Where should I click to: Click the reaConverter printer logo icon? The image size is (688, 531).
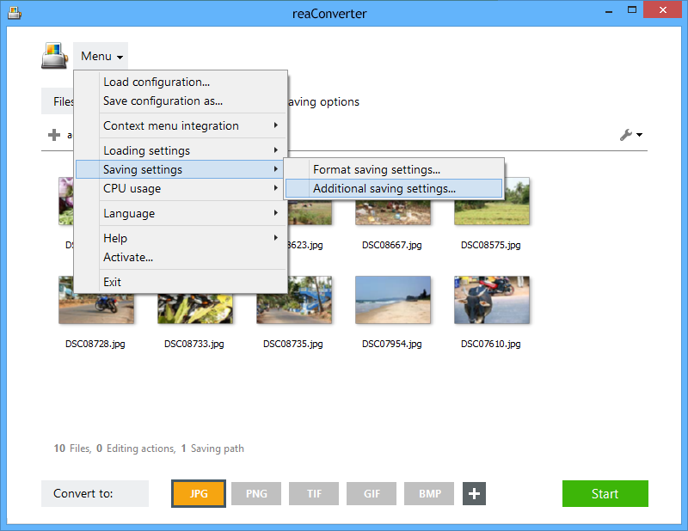tap(54, 56)
